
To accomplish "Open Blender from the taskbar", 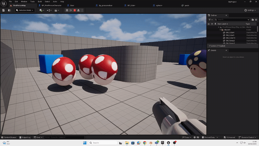I will pyautogui.click(x=151, y=143).
